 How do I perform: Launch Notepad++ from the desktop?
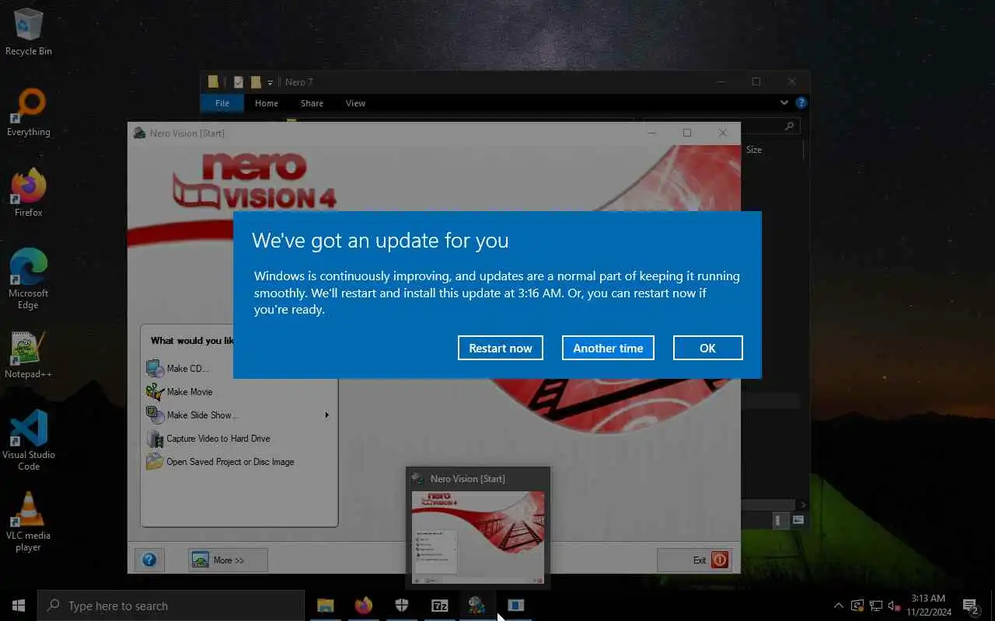pyautogui.click(x=29, y=356)
